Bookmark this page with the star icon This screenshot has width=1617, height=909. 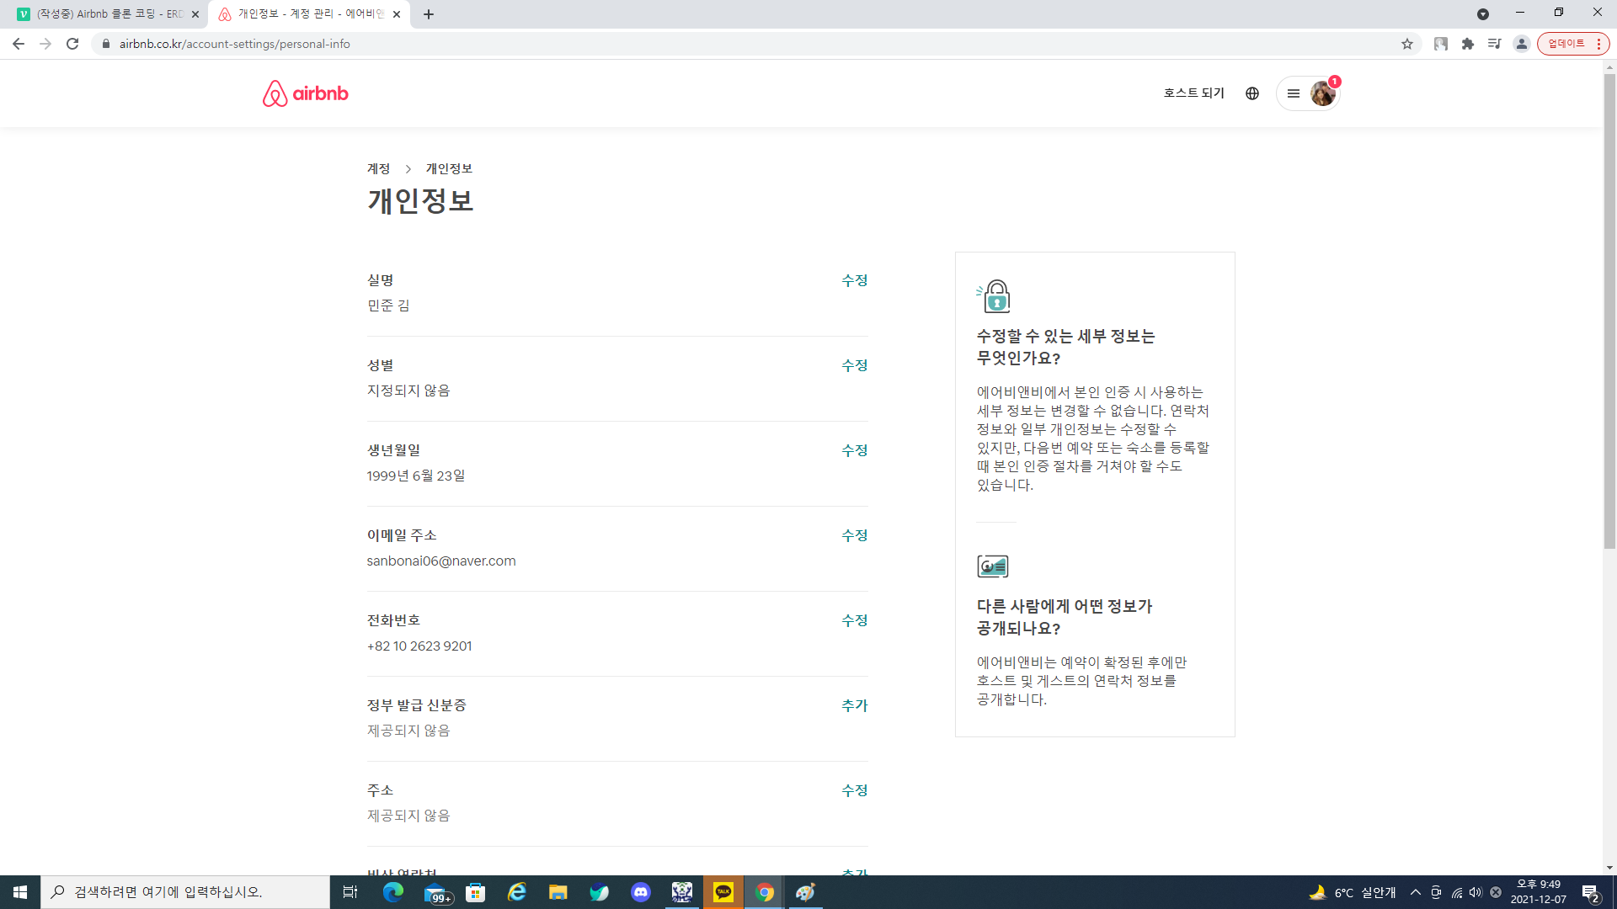tap(1407, 44)
